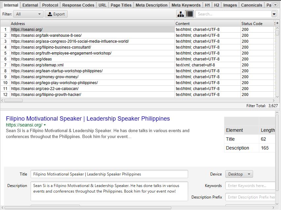The width and height of the screenshot is (281, 210).
Task: Click the green arrow beside snippet URL
Action: (x=44, y=125)
